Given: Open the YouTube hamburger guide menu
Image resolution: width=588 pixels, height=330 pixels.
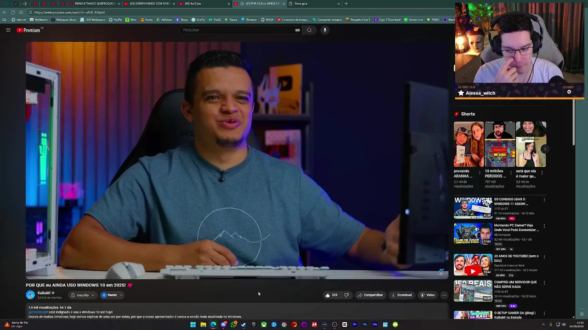Looking at the screenshot, I should pyautogui.click(x=8, y=30).
